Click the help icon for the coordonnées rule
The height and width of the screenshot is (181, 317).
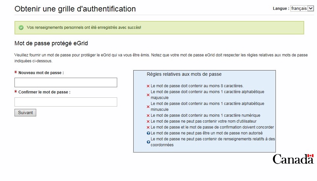(148, 142)
